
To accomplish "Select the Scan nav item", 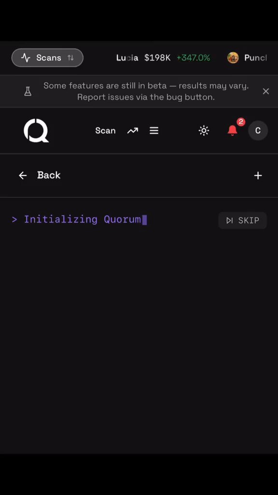I will pos(105,131).
